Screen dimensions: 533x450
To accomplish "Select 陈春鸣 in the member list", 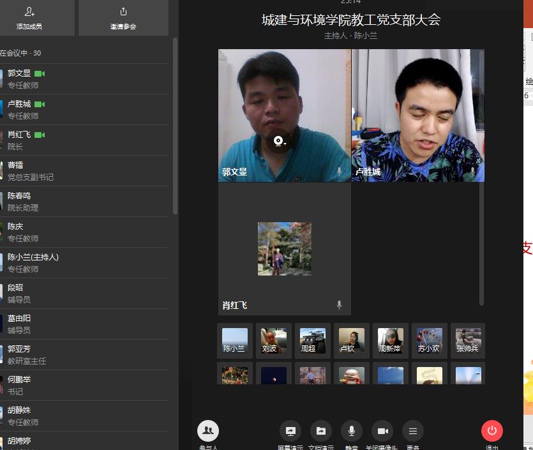I will tap(84, 202).
